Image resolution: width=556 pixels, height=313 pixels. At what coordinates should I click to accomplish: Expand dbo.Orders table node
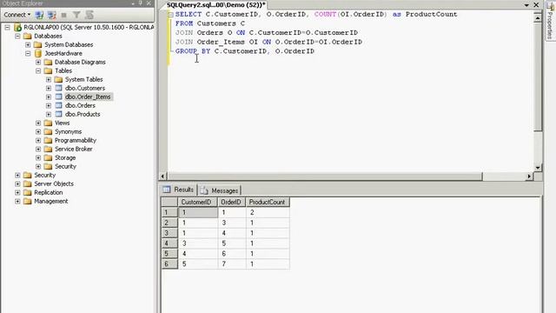click(49, 106)
